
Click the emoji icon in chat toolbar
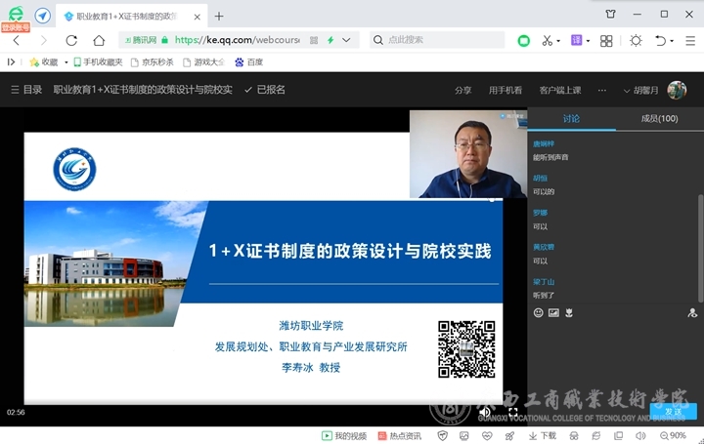tap(538, 313)
